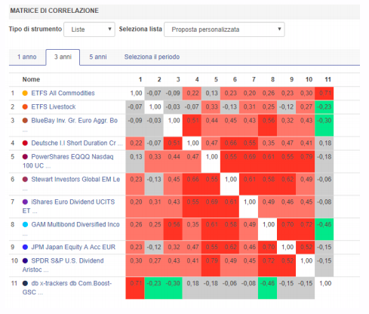Open SPDR S&P U.S. Dividend Aristoc link
Screen dimensions: 369x314
(x=63, y=265)
